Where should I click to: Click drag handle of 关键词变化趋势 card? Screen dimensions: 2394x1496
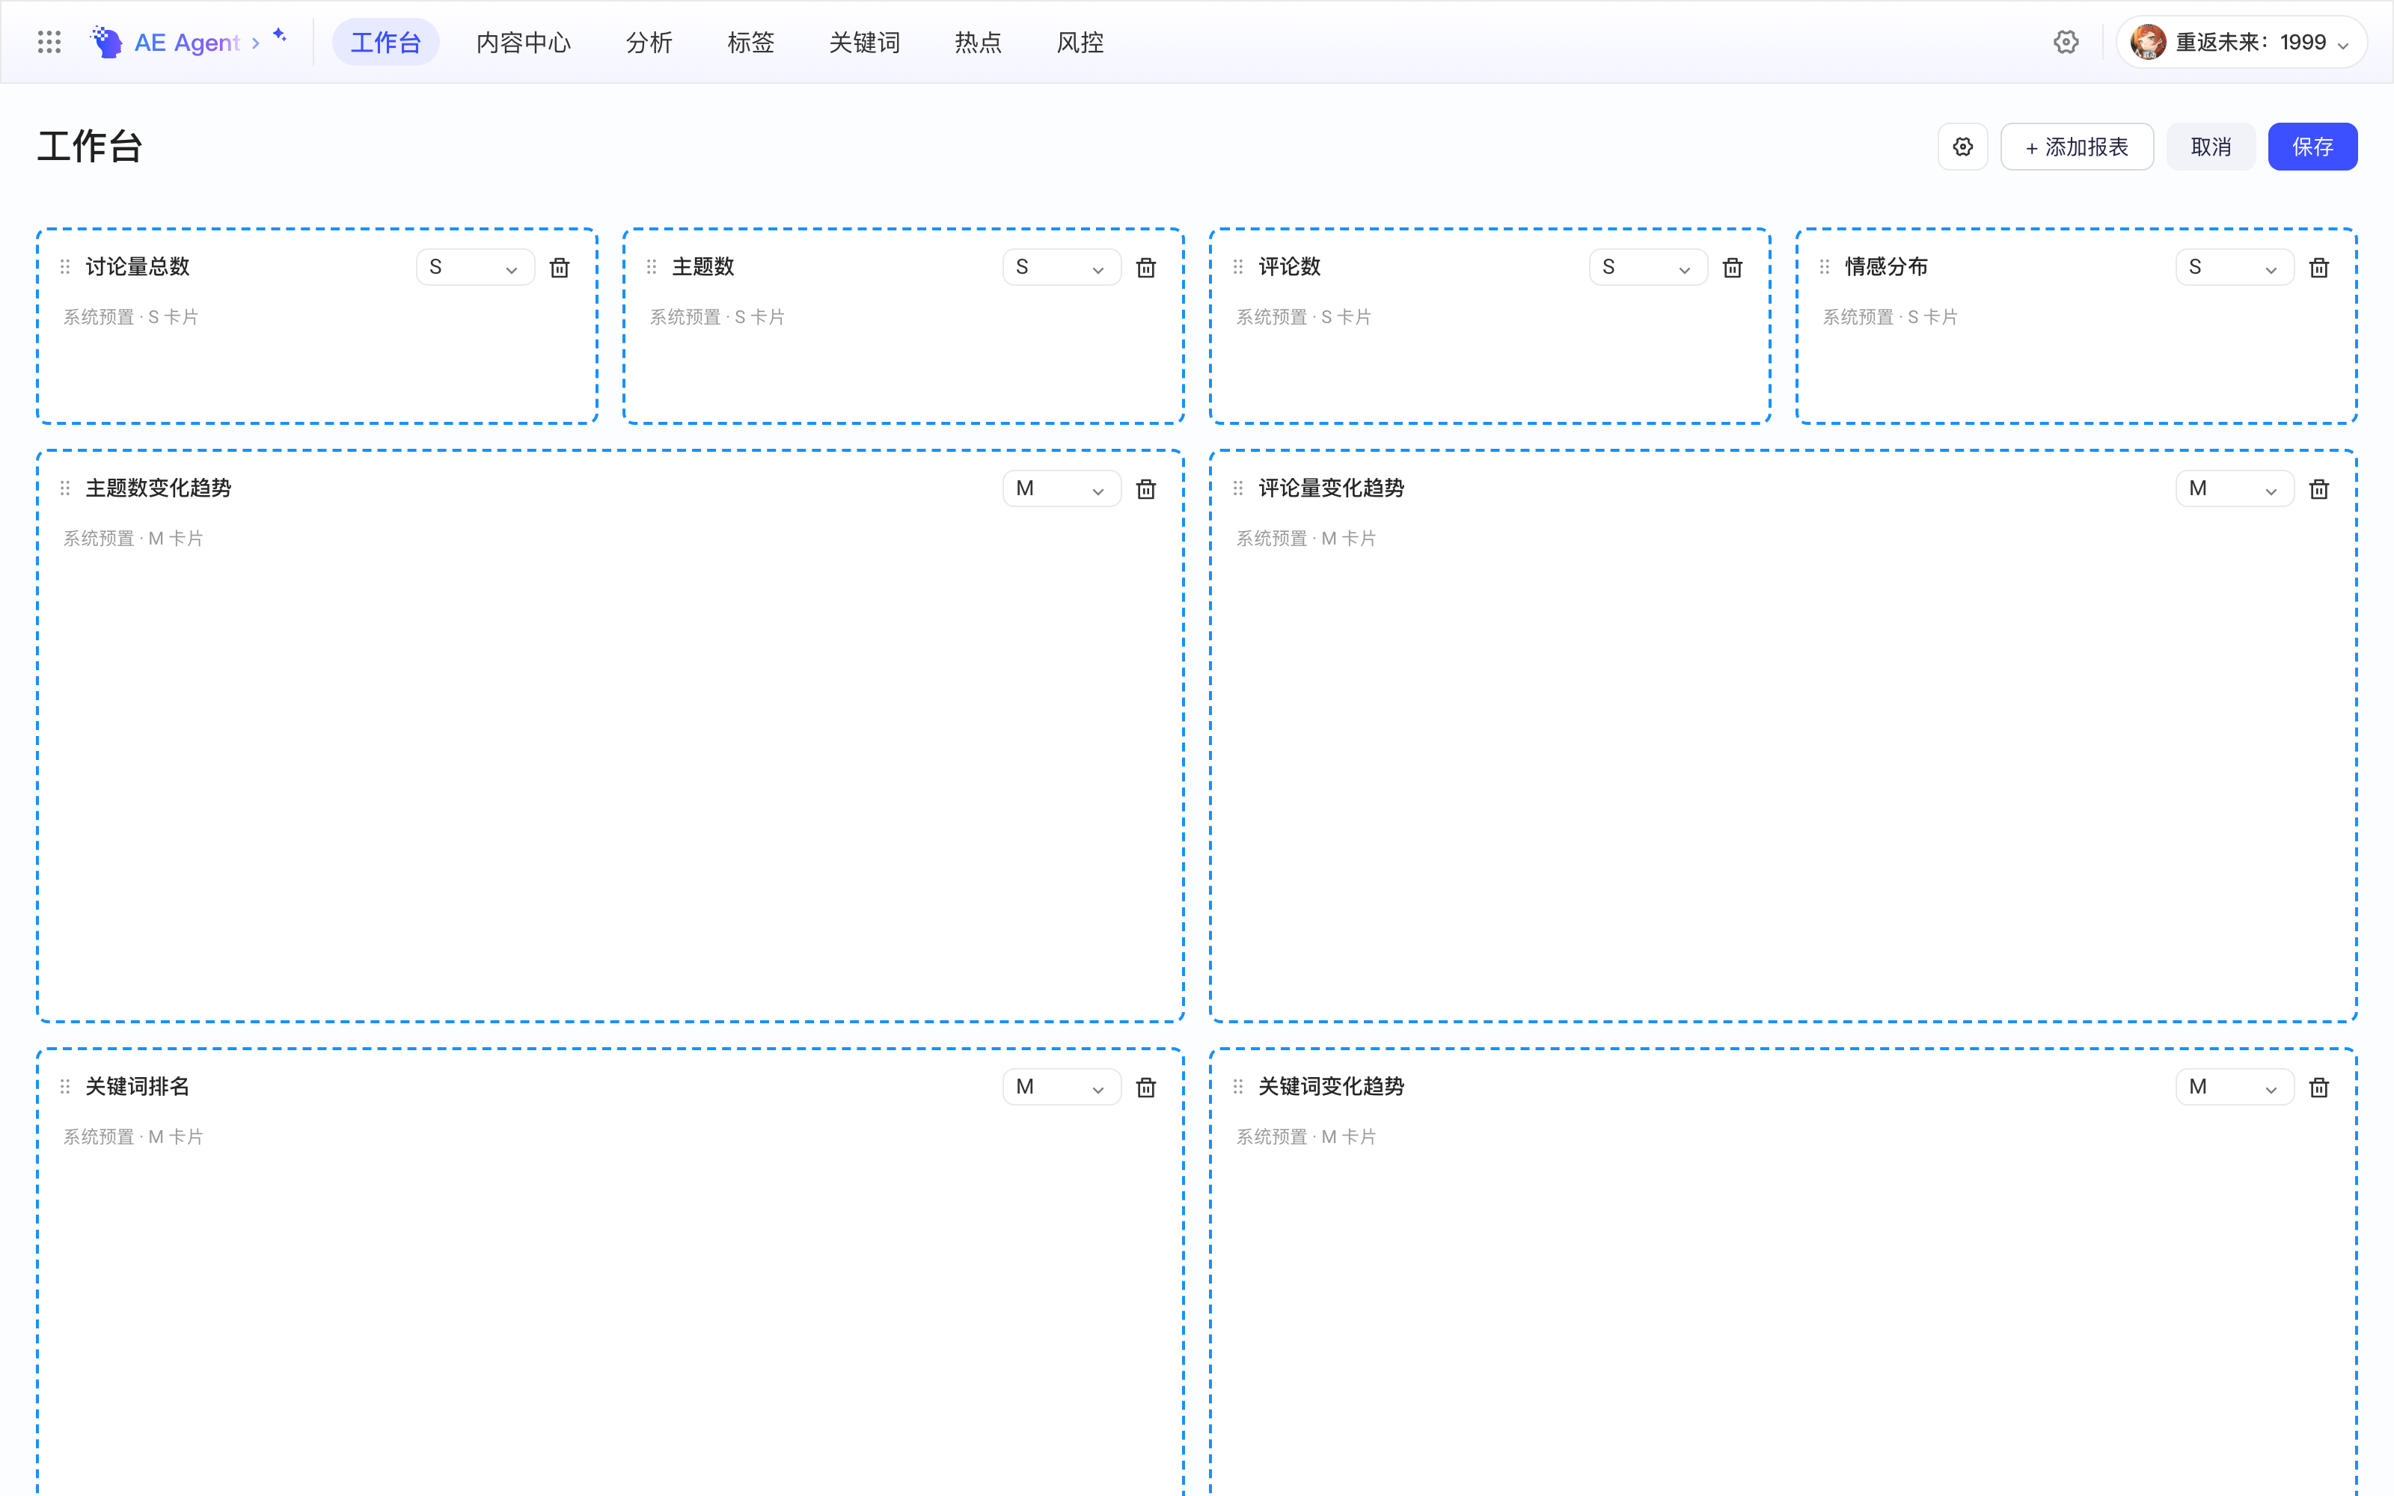(x=1239, y=1088)
